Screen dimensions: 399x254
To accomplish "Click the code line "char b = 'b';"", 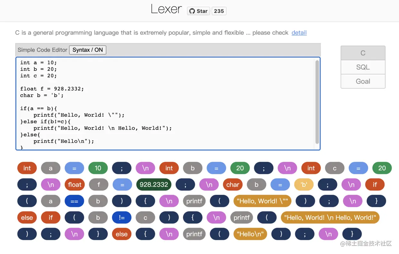I will 42,95.
